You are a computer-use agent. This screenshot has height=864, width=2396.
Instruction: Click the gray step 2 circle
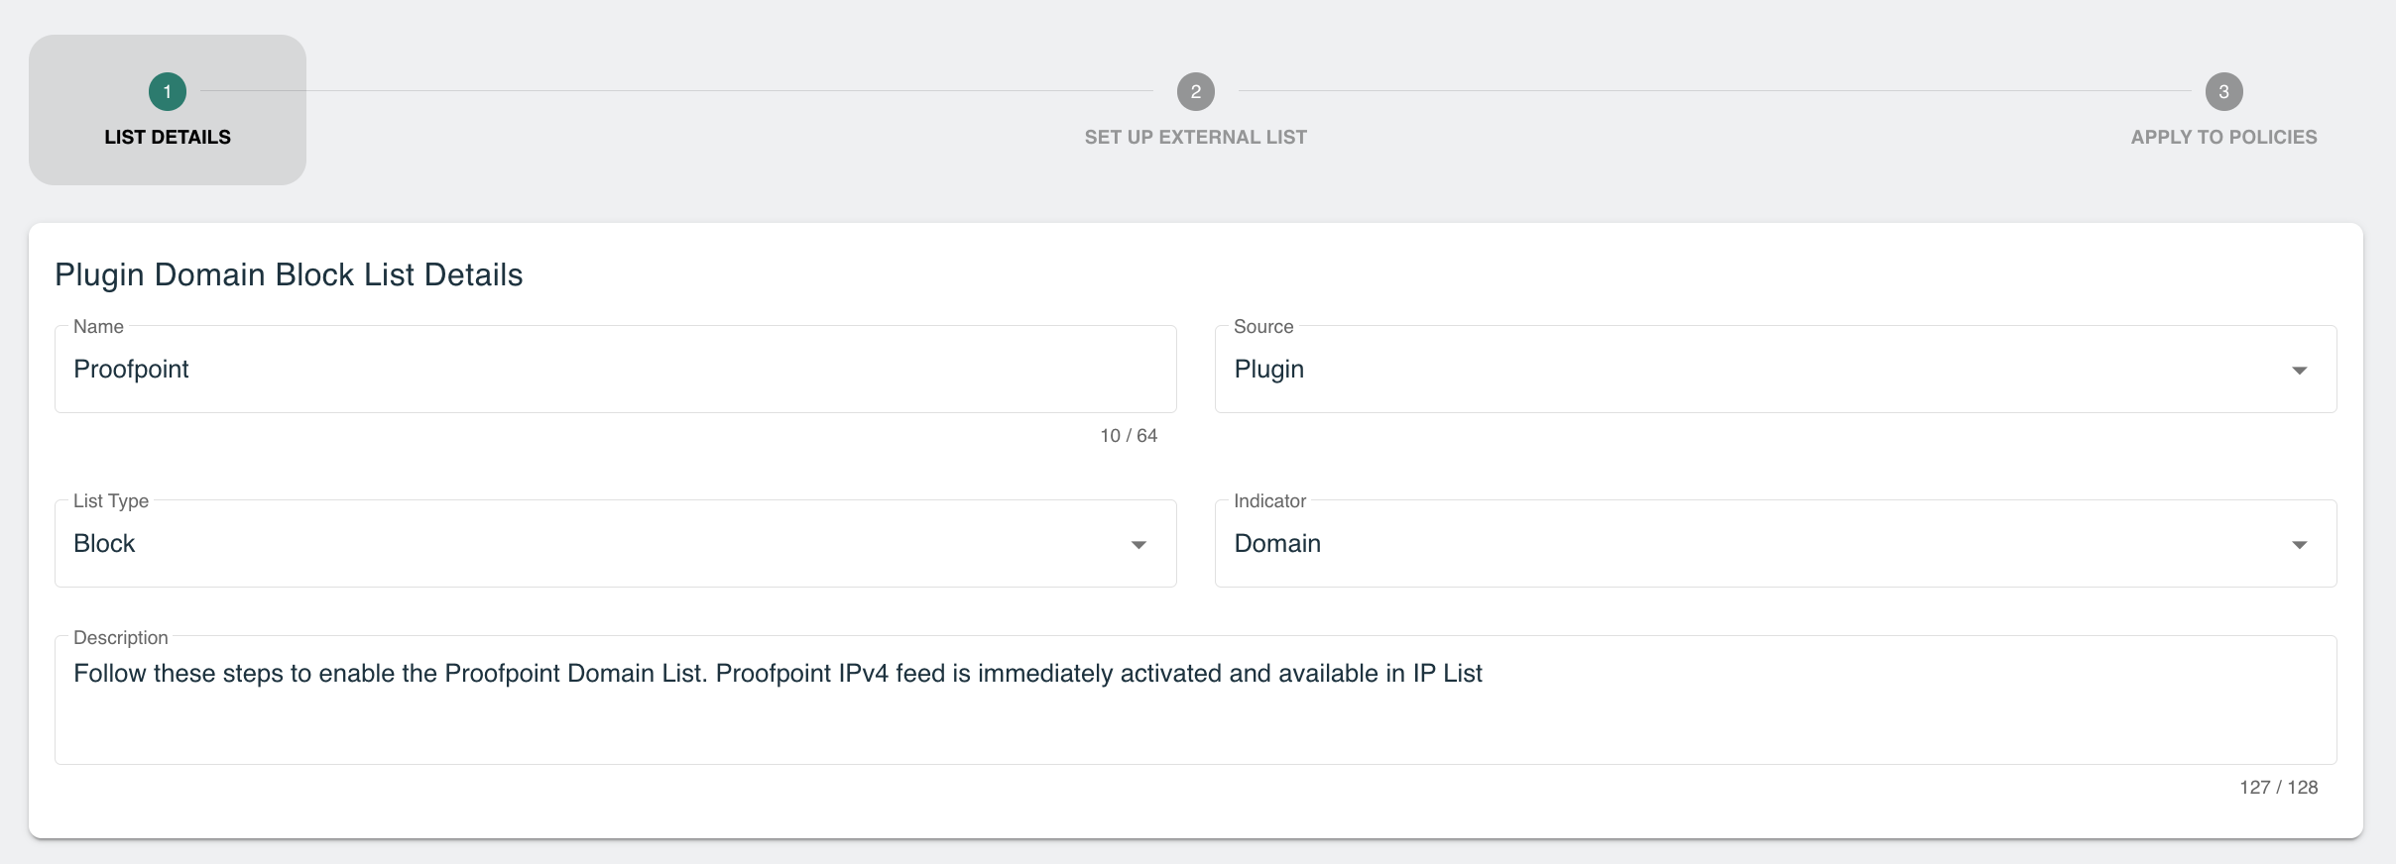pos(1195,92)
